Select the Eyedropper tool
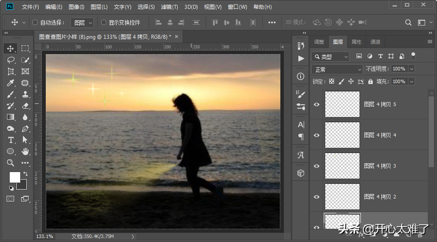This screenshot has width=437, height=242. 11,83
